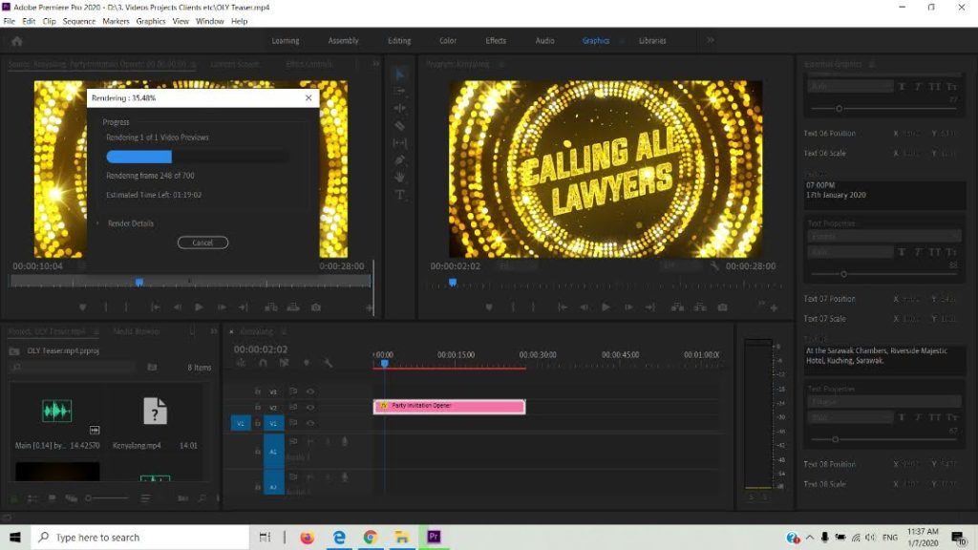Open the Sequence menu
This screenshot has width=978, height=550.
coord(79,21)
